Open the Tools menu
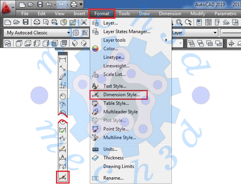This screenshot has height=189, width=241. (x=124, y=14)
